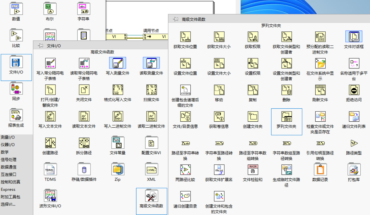Choose 扫描文件 function
This screenshot has width=370, height=215.
tap(151, 90)
